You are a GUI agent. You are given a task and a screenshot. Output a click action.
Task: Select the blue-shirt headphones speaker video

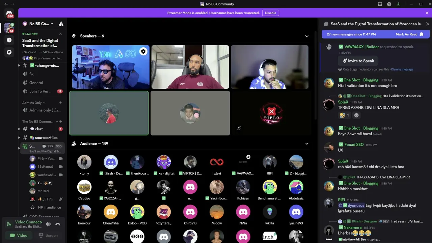click(270, 67)
